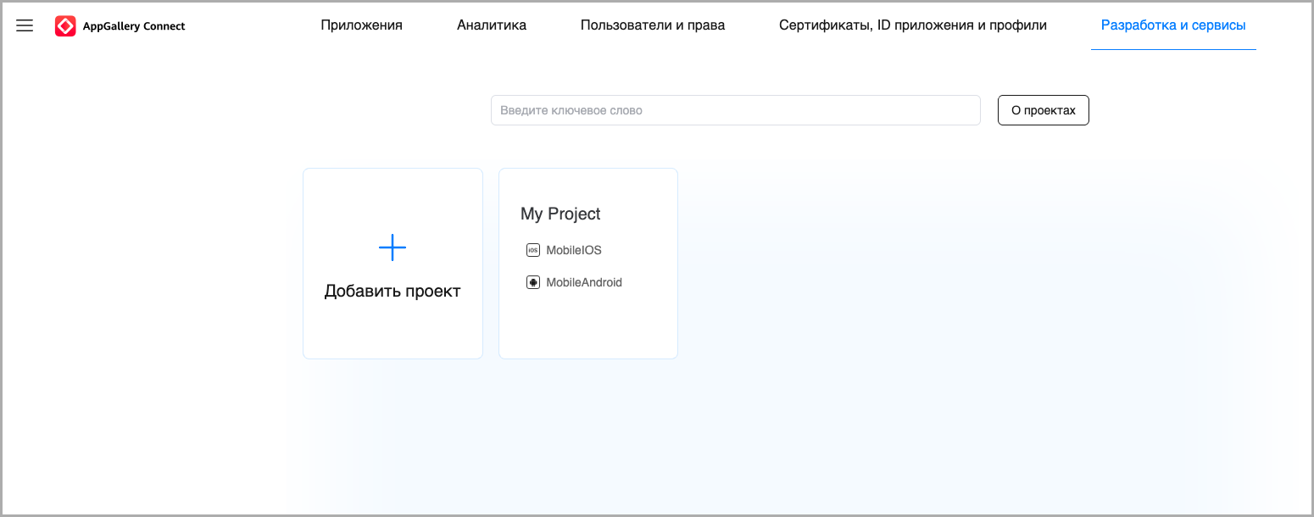Open the hamburger navigation menu
This screenshot has height=517, width=1314.
pos(25,25)
